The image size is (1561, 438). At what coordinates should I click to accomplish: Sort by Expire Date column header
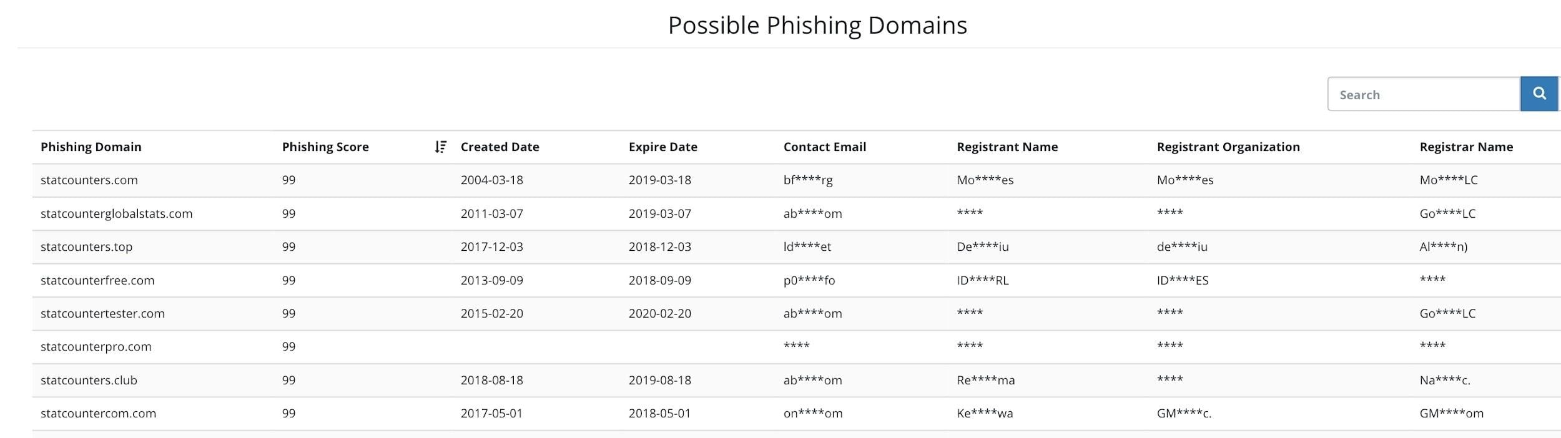click(662, 147)
